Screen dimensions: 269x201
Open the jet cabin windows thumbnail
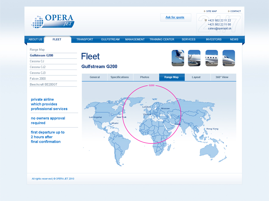click(212, 58)
